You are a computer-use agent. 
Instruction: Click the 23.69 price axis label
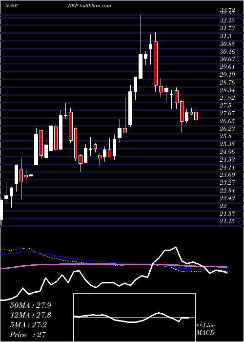coord(227,175)
